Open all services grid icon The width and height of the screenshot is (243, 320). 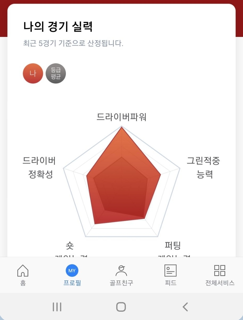click(220, 271)
